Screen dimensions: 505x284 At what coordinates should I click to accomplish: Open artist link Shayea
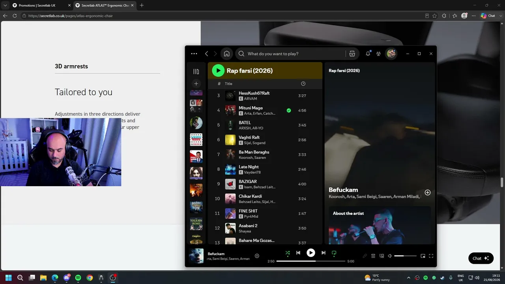pos(245,231)
